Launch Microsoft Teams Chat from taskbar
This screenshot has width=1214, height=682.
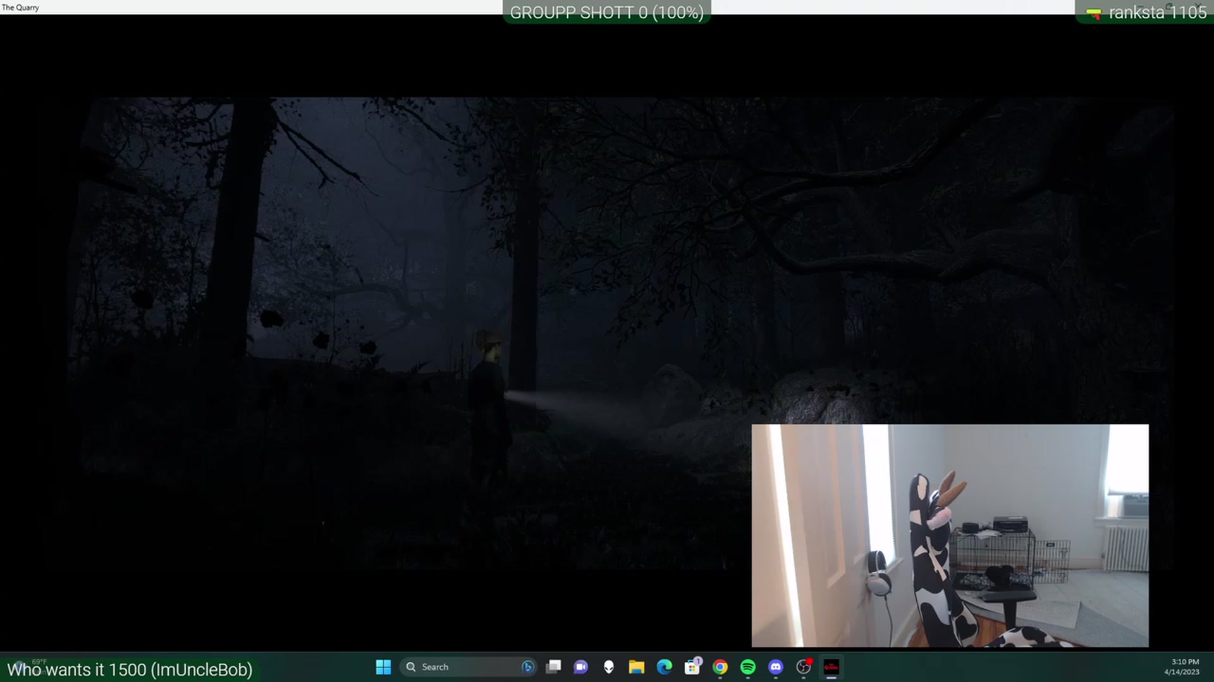click(581, 667)
